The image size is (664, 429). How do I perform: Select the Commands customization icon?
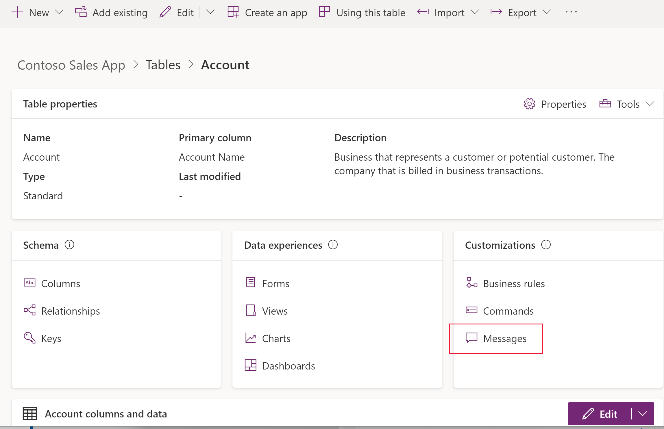471,310
